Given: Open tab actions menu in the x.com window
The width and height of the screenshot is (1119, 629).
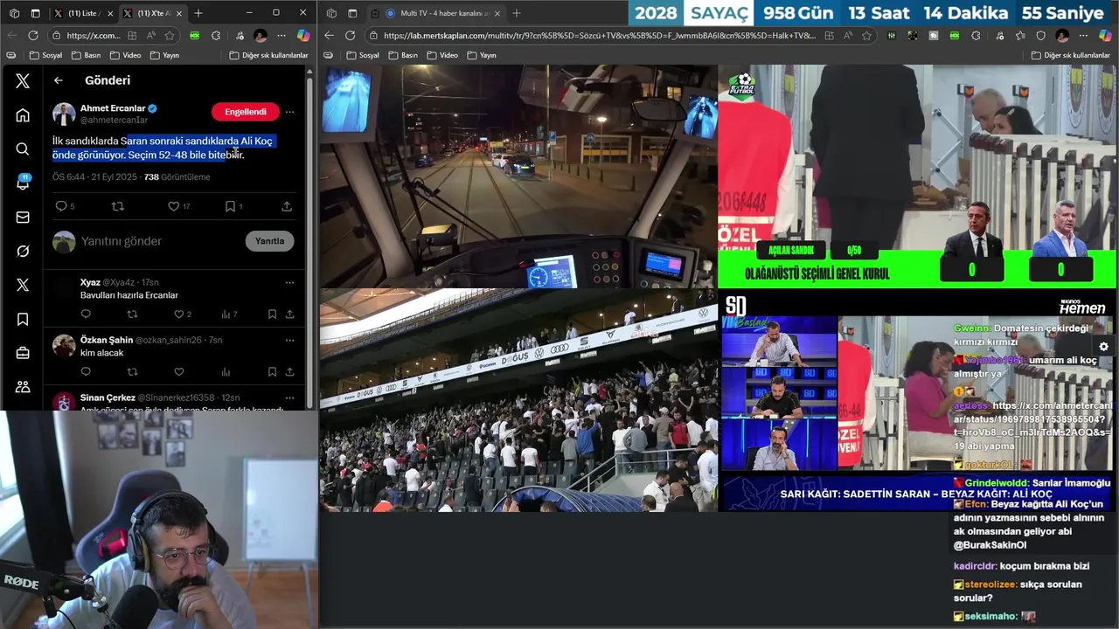Looking at the screenshot, I should tap(35, 13).
